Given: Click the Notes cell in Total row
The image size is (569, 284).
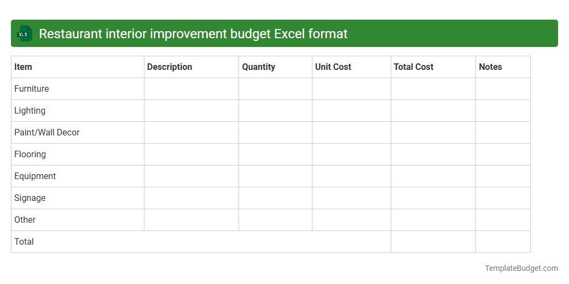Looking at the screenshot, I should tap(503, 241).
